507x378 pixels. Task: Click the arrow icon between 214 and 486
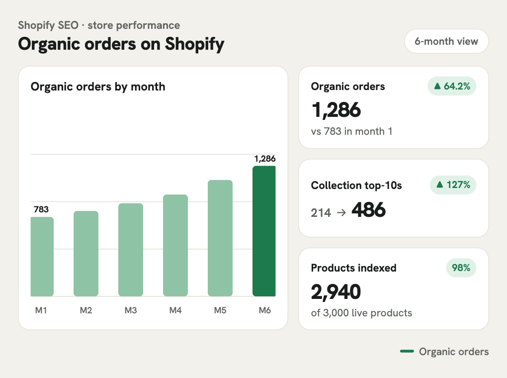pos(341,213)
